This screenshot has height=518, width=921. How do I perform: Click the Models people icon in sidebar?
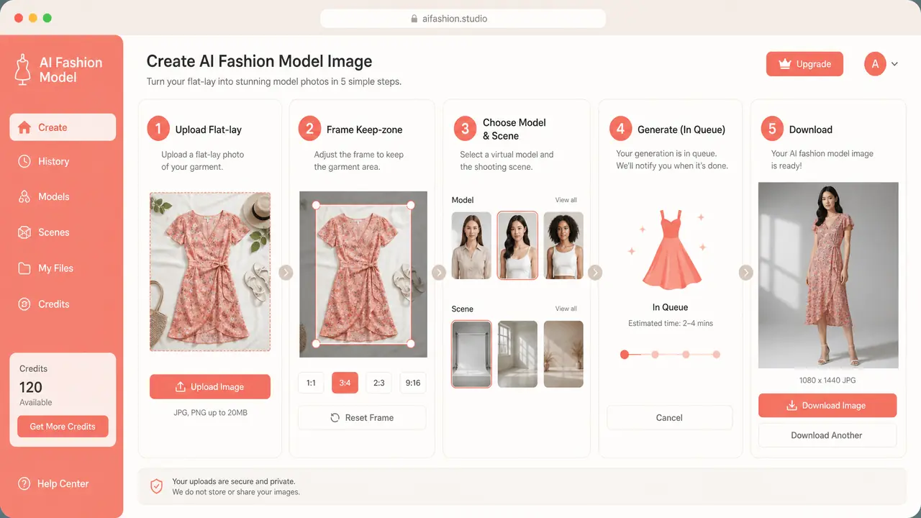pyautogui.click(x=24, y=196)
